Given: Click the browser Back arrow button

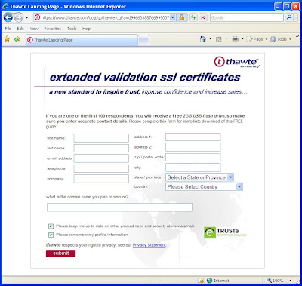Looking at the screenshot, I should coord(8,17).
